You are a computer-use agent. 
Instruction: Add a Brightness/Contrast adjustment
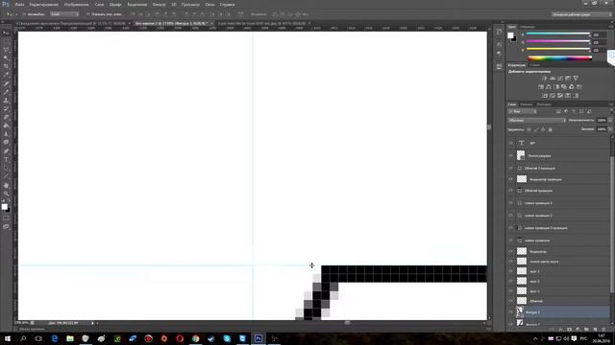[545, 79]
